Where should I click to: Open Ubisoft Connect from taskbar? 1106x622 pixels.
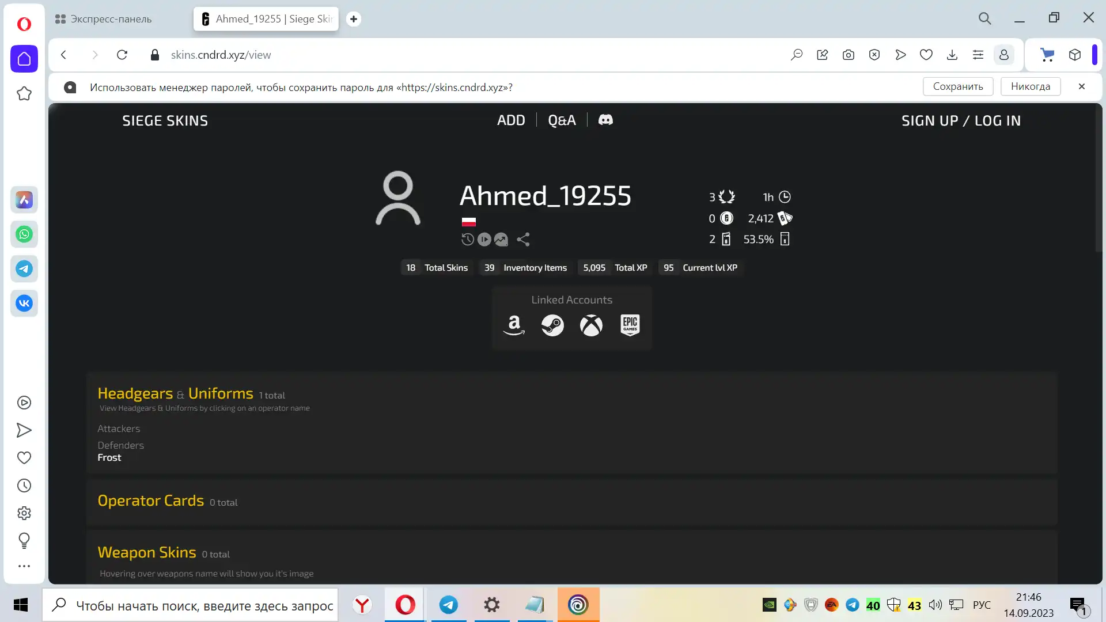[578, 605]
